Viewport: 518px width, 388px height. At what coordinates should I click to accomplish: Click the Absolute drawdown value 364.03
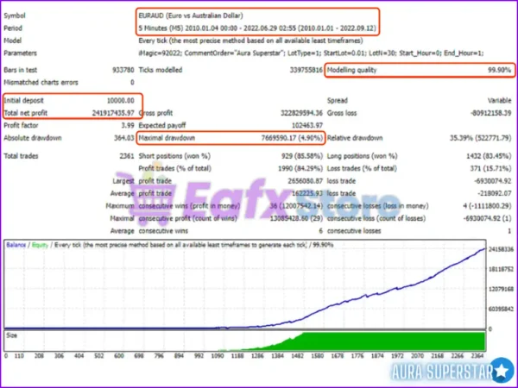(124, 138)
